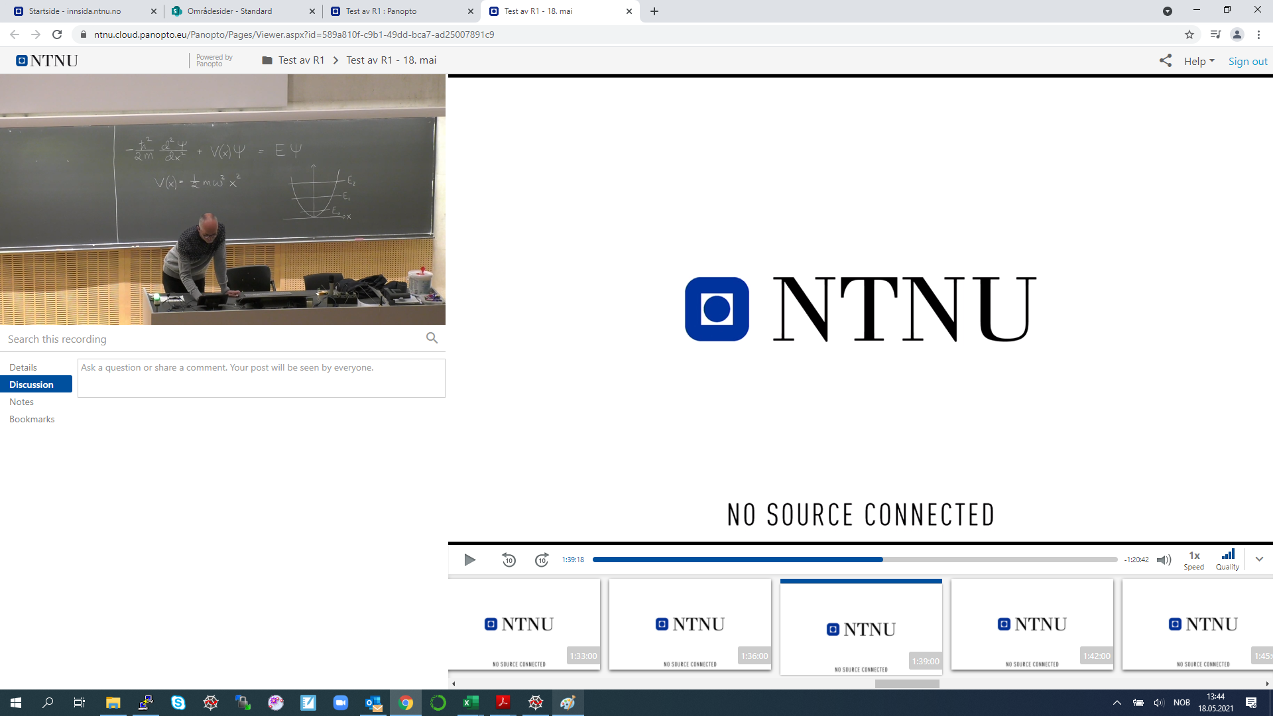This screenshot has height=716, width=1273.
Task: Expand the Help dropdown
Action: [1199, 61]
